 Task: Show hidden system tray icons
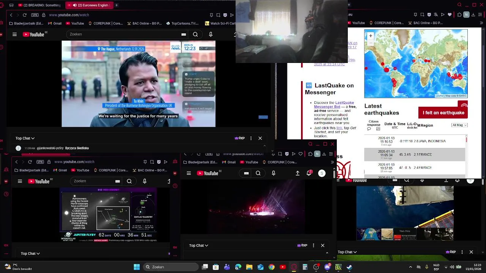click(410, 267)
